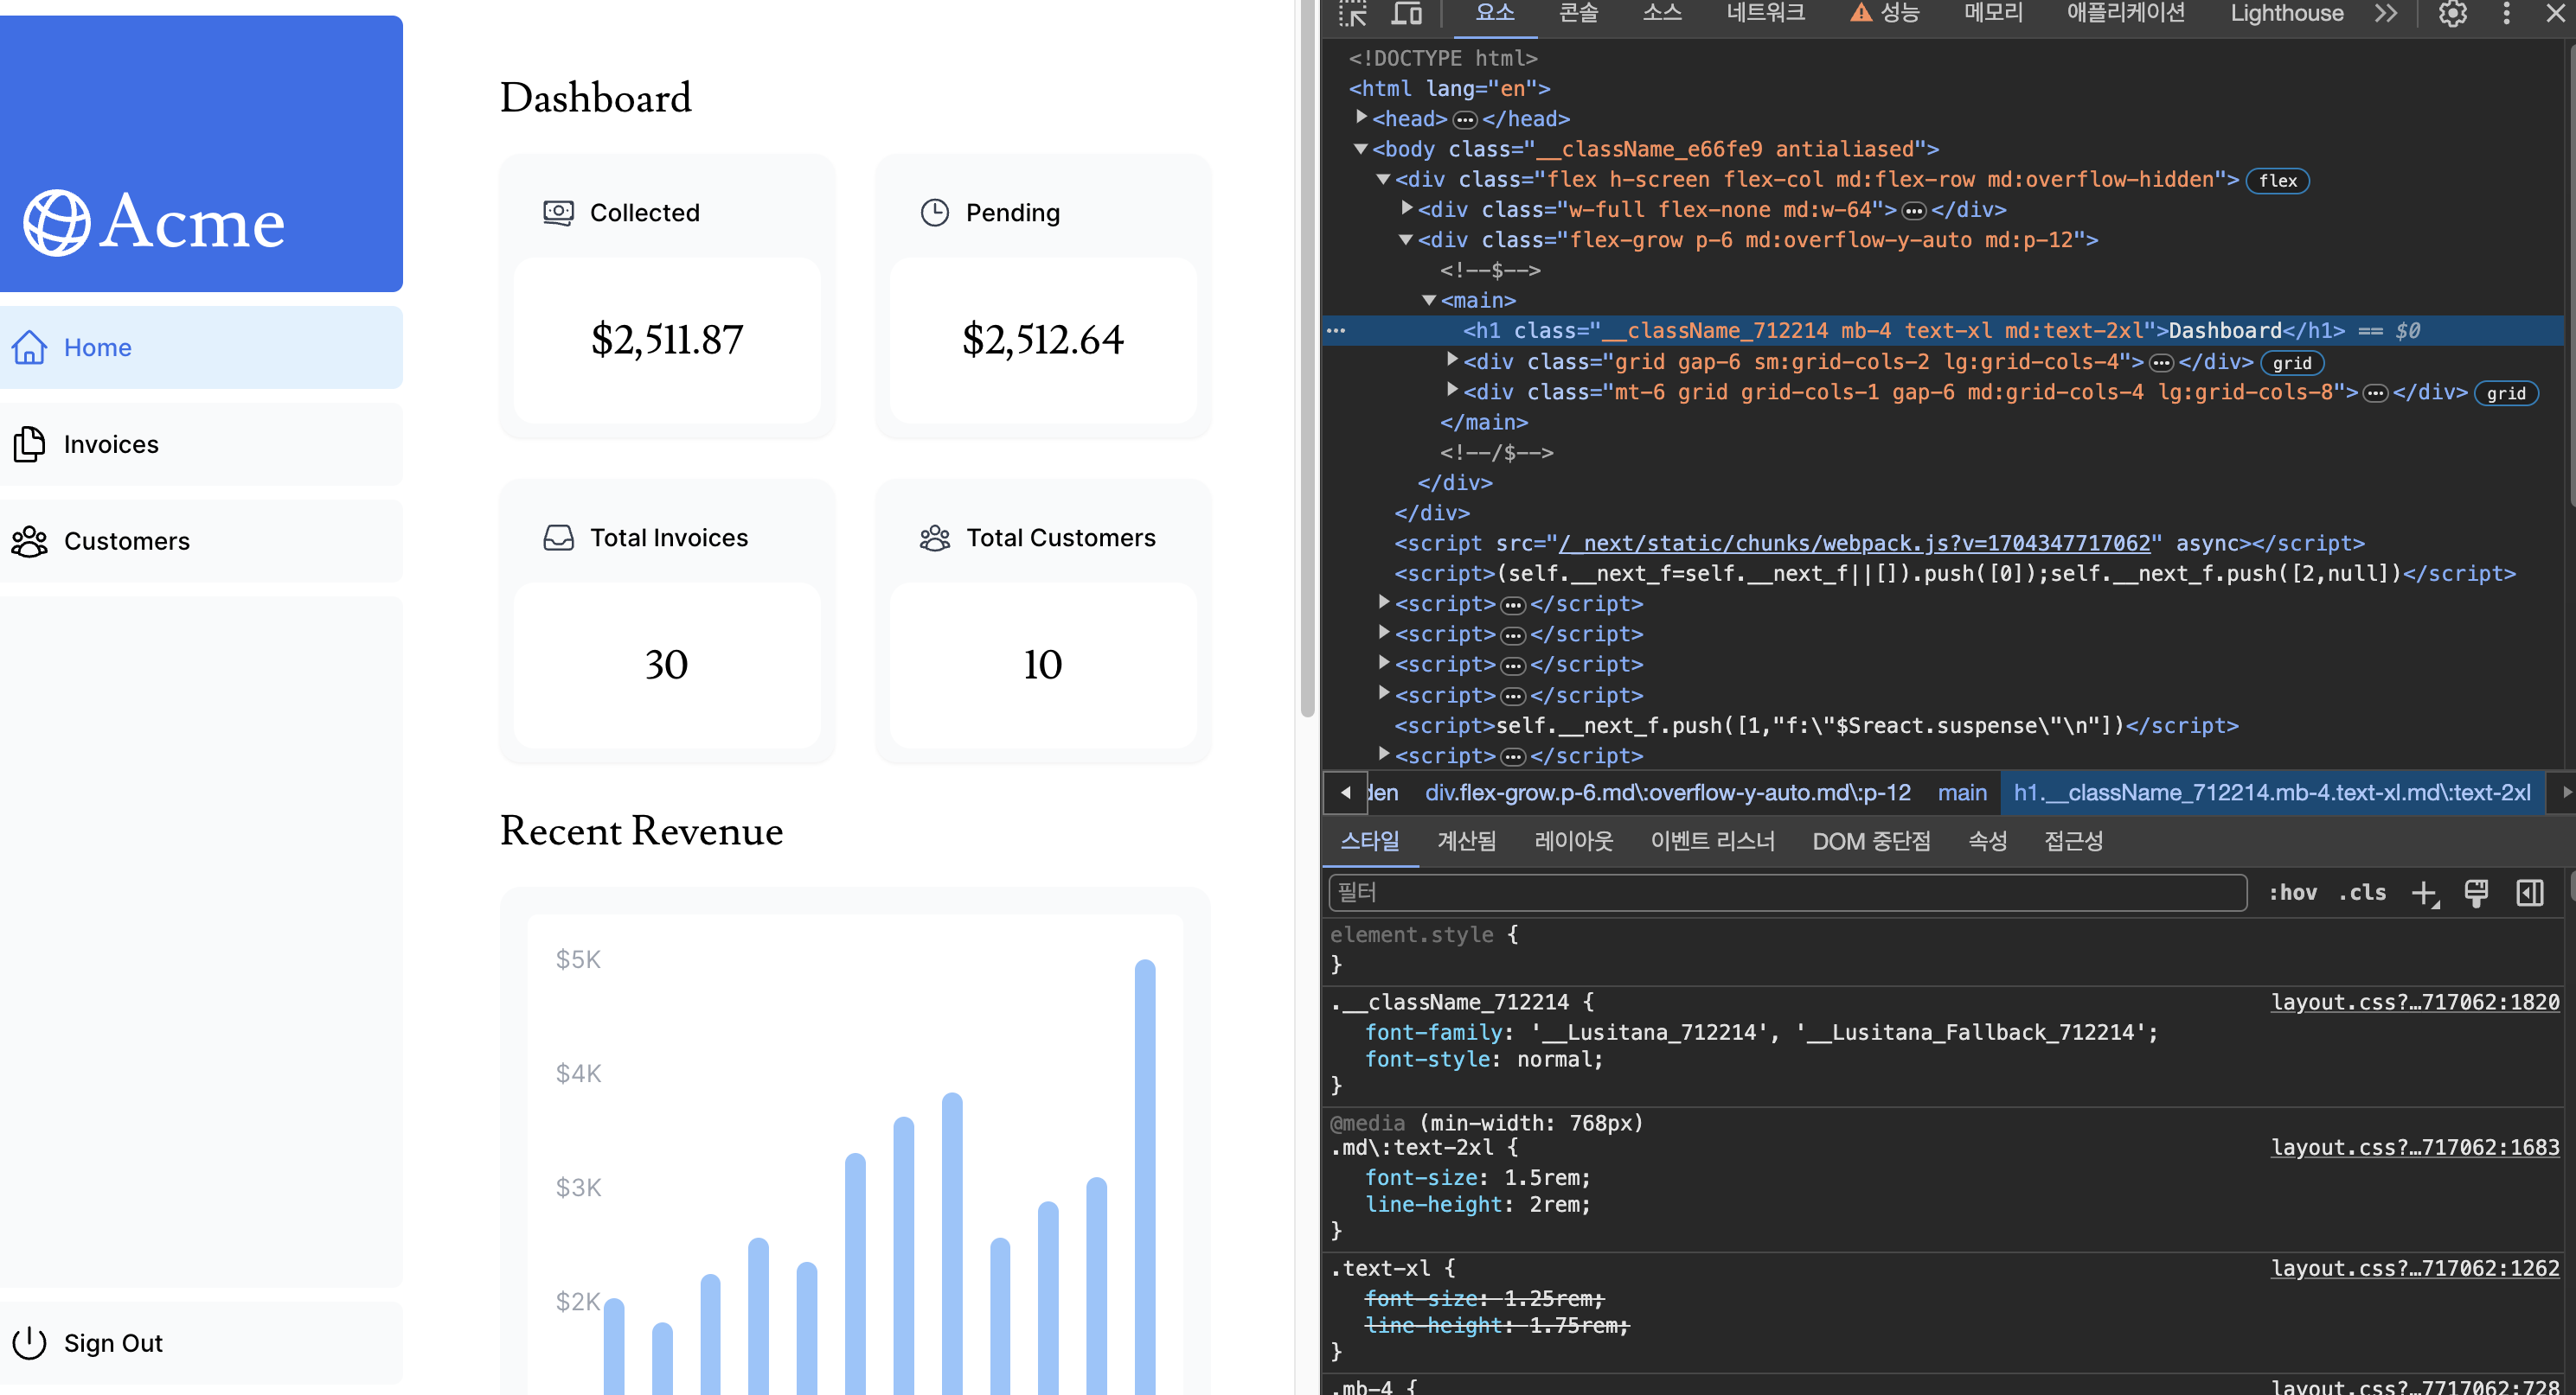Toggle computed styles sidebar icon
The width and height of the screenshot is (2576, 1395).
2529,892
